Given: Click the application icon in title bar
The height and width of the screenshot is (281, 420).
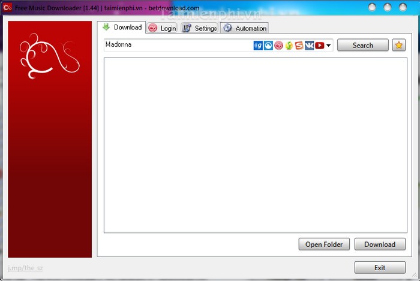Looking at the screenshot, I should (x=7, y=7).
